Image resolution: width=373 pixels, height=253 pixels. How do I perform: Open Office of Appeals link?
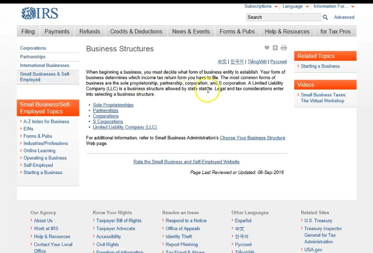point(183,229)
